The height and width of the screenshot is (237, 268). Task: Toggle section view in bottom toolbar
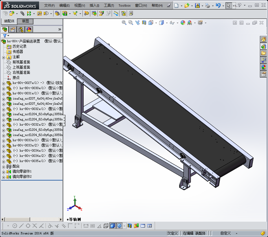(130, 226)
